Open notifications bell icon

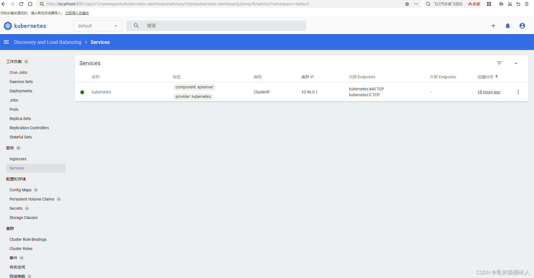508,26
